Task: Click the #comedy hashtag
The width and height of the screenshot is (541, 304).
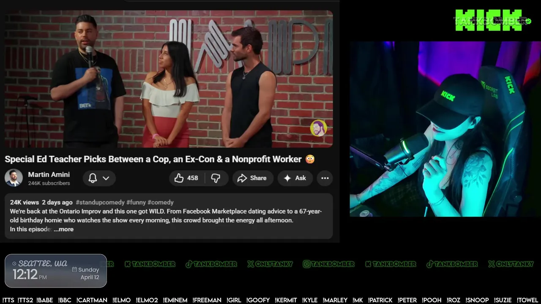Action: pos(161,202)
